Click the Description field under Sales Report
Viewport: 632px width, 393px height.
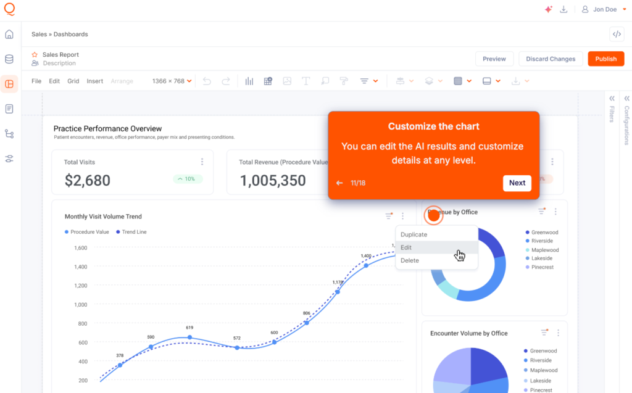(x=59, y=64)
